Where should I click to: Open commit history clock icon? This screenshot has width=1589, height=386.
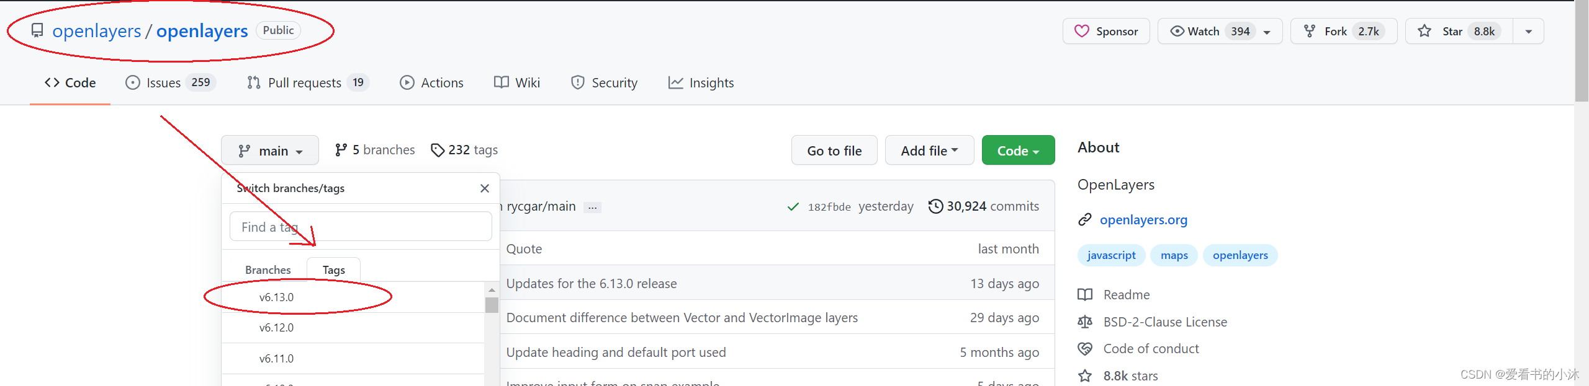(x=935, y=206)
